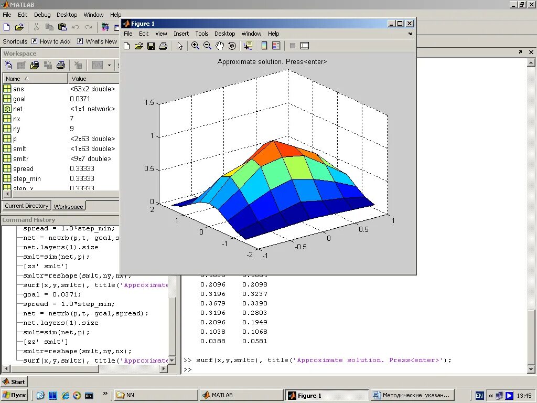The height and width of the screenshot is (403, 537).
Task: Launch Internet Explorer from quick launch
Action: click(x=66, y=396)
